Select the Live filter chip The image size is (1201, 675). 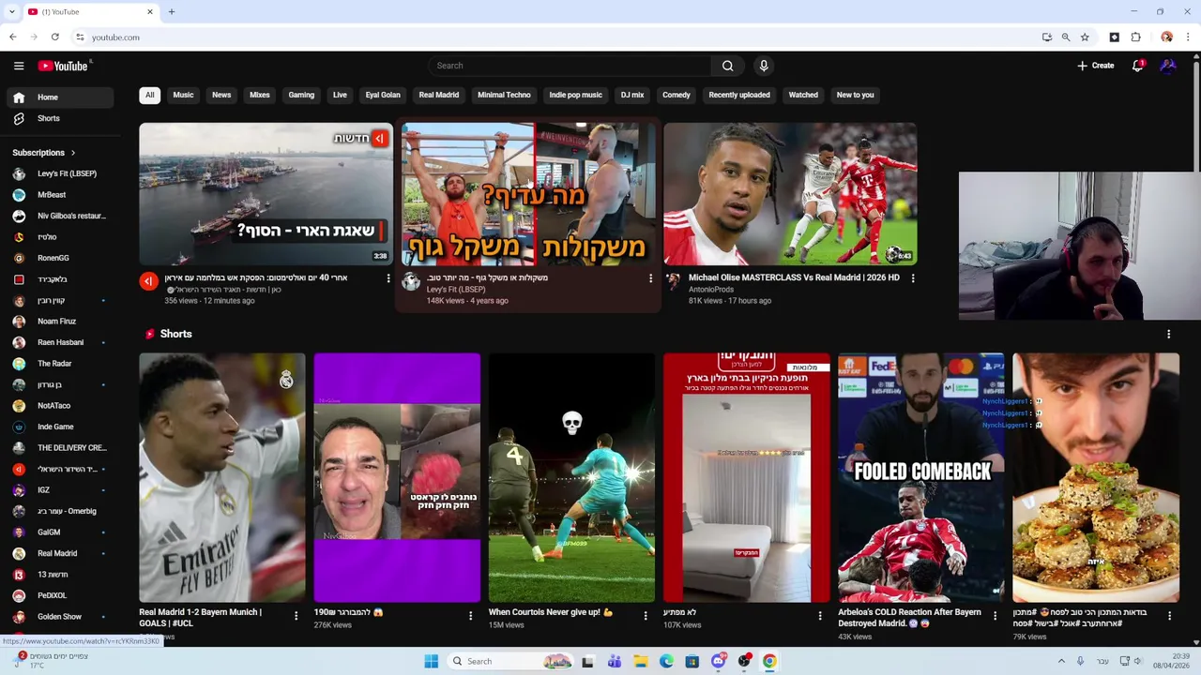[x=340, y=95]
